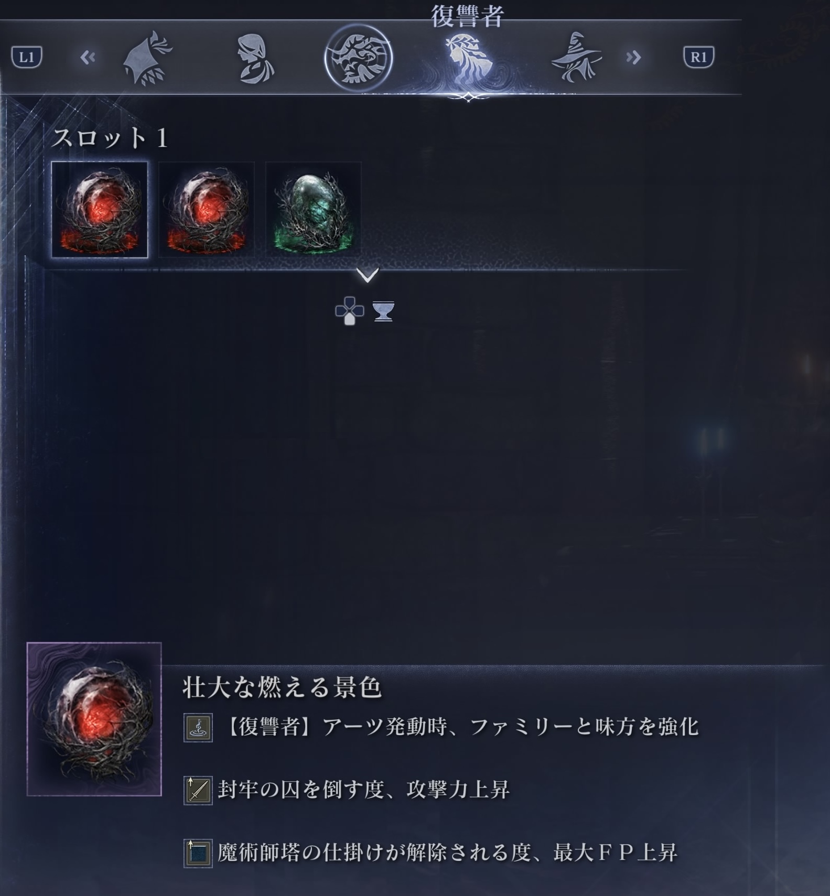Click the R1 shoulder button indicator

(x=698, y=57)
